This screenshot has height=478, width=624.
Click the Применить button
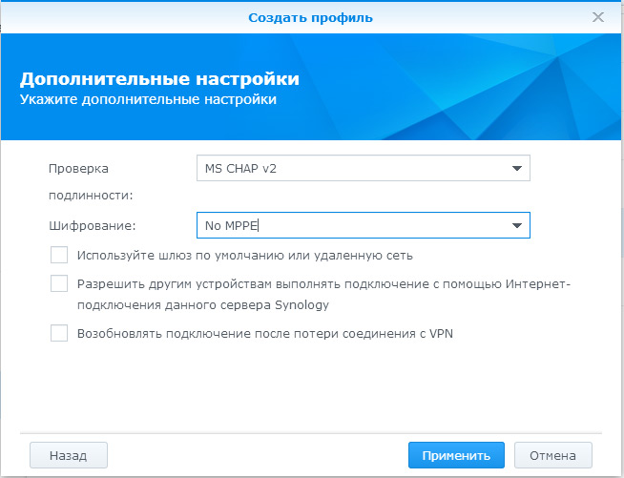[x=456, y=455]
